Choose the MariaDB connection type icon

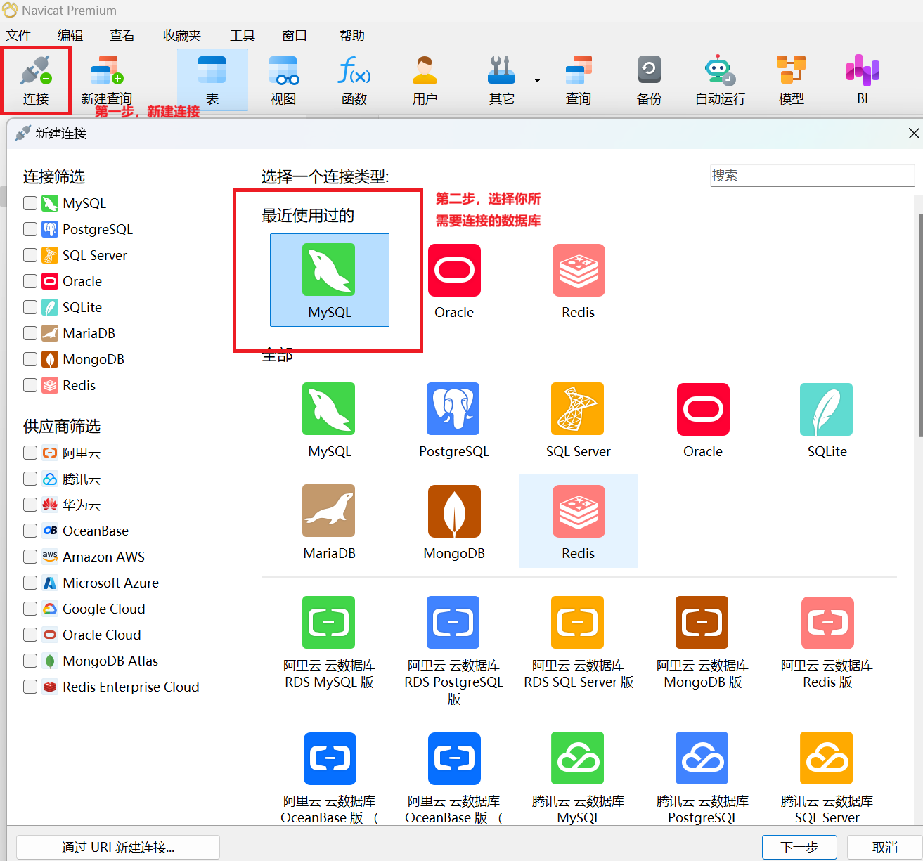[x=330, y=522]
